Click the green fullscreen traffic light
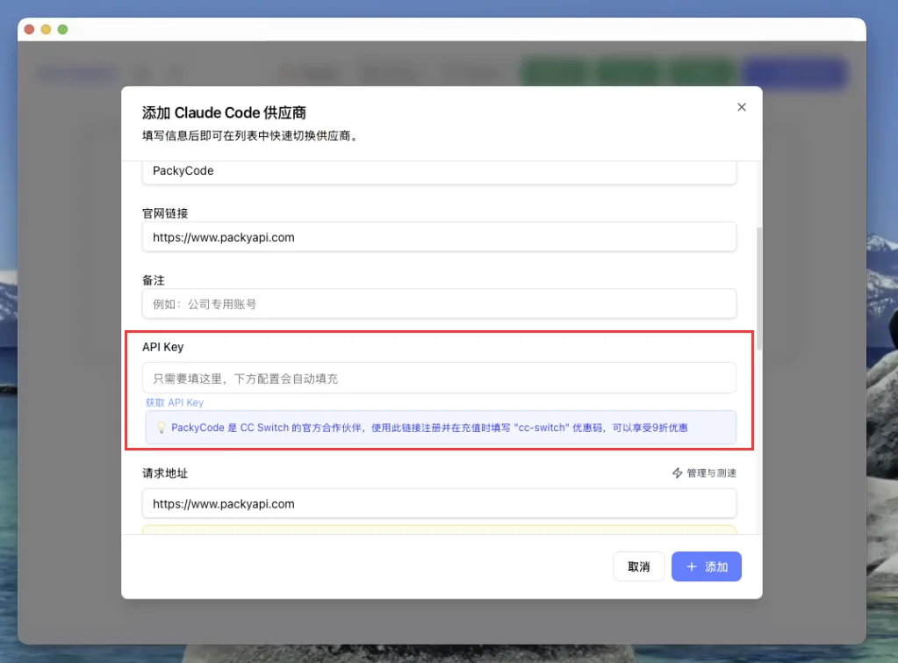The width and height of the screenshot is (898, 663). pyautogui.click(x=61, y=29)
